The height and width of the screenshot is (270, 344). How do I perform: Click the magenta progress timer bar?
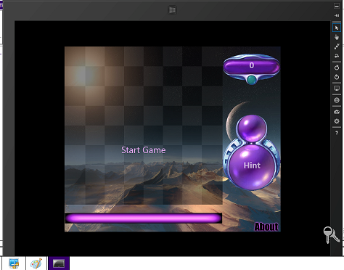coord(144,218)
